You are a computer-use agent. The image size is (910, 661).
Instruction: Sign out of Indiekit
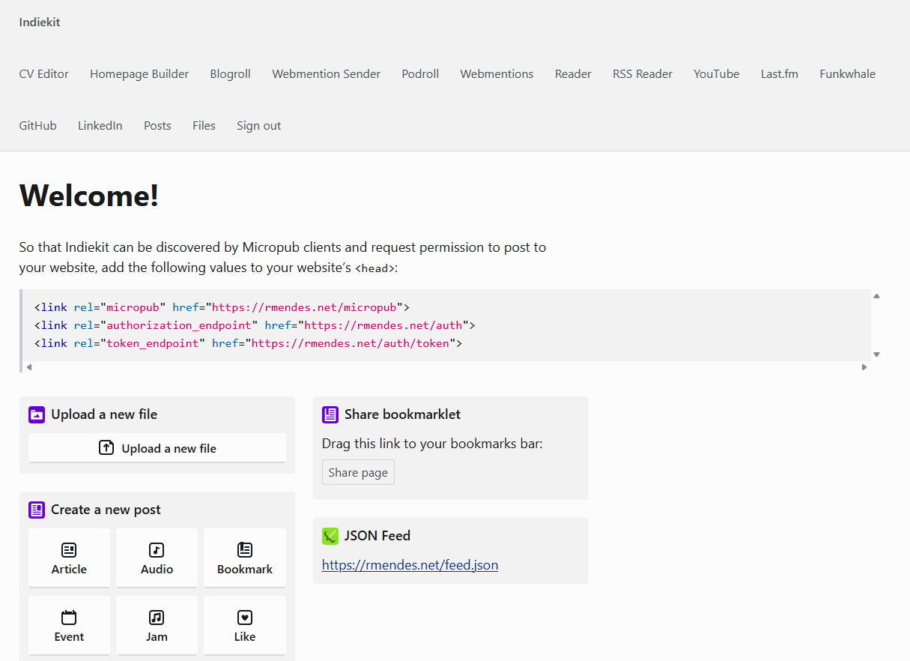click(x=258, y=126)
